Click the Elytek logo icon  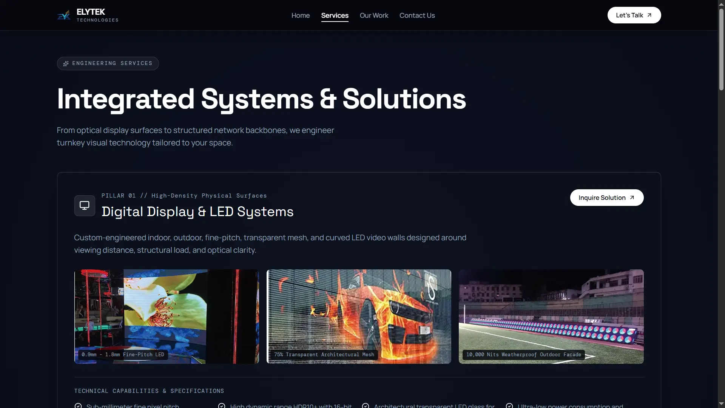click(64, 15)
